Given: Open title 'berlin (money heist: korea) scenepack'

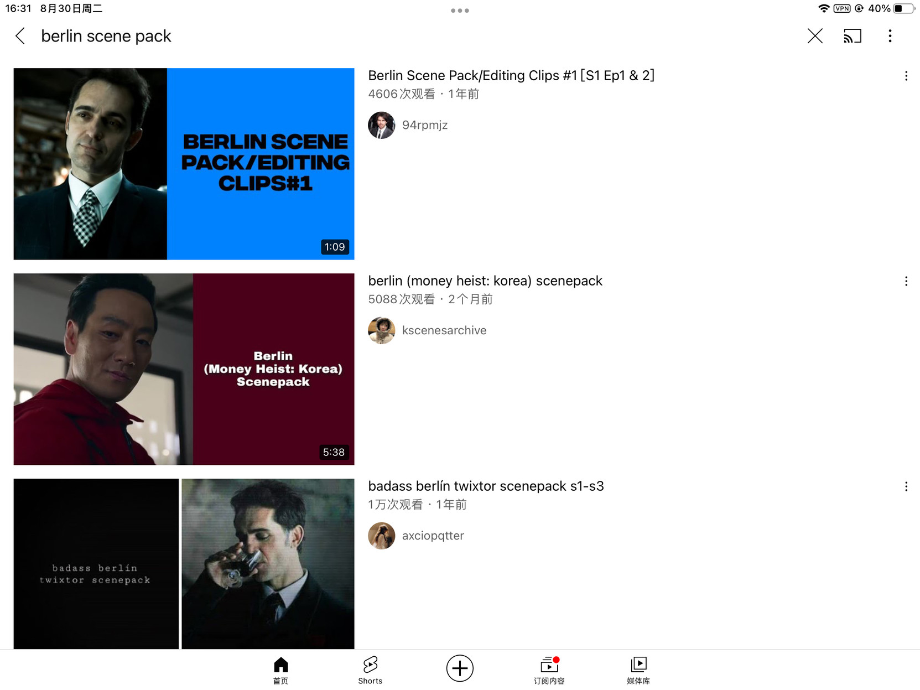Looking at the screenshot, I should [x=485, y=281].
